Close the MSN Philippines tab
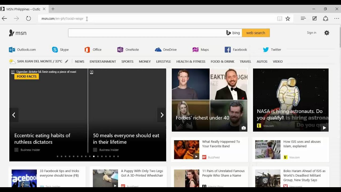Image resolution: width=341 pixels, height=192 pixels. pos(44,9)
